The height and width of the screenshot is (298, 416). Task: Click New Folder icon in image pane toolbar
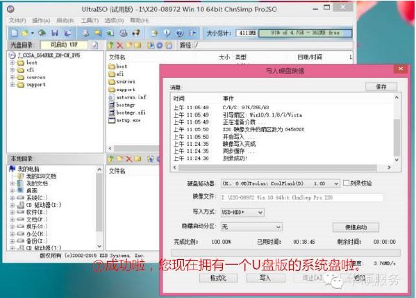click(128, 45)
